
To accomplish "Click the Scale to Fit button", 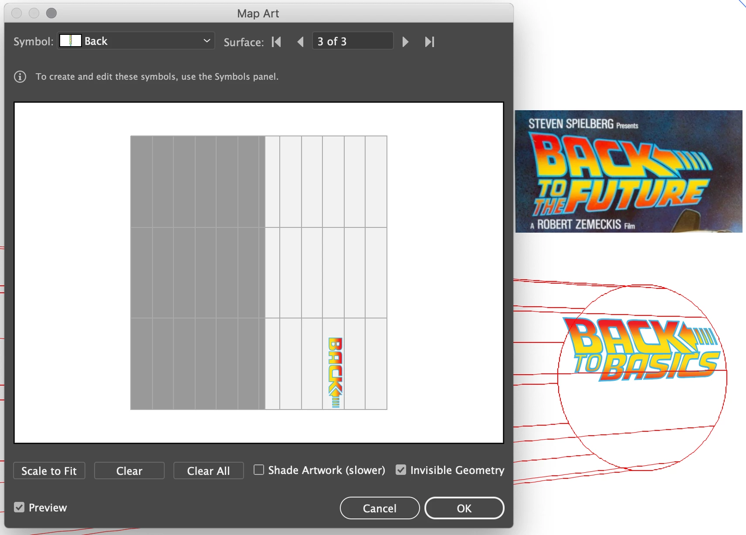I will coord(49,471).
